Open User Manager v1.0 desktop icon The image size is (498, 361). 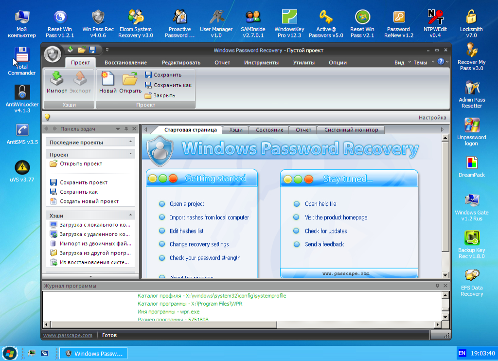216,24
